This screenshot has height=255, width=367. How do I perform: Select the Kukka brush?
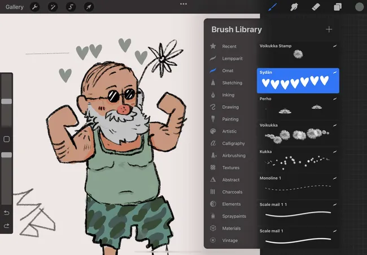[x=298, y=160]
